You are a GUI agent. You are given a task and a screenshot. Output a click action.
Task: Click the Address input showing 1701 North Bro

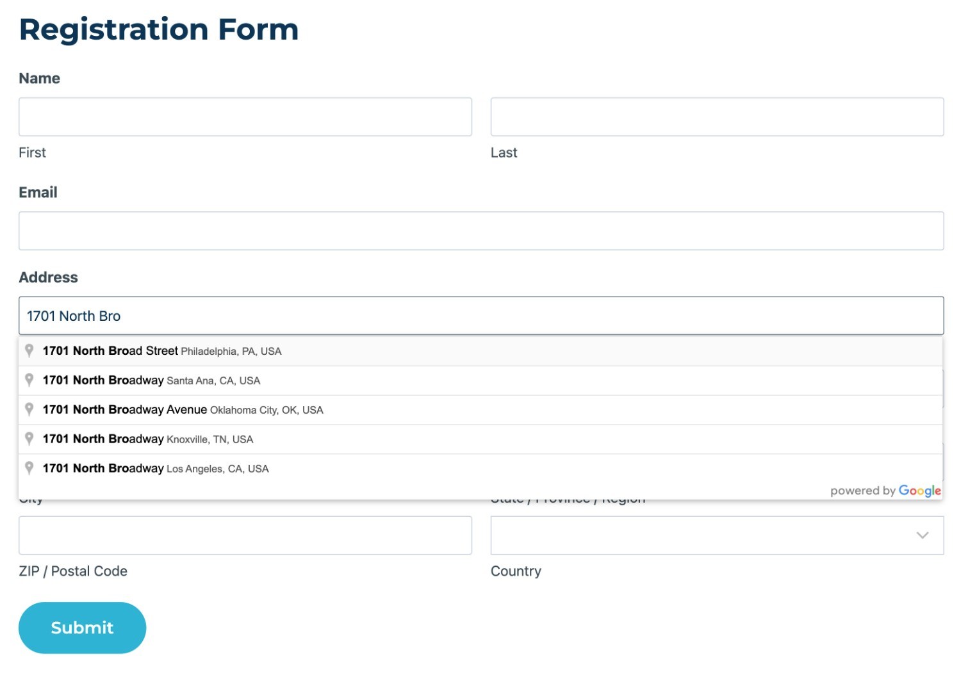click(481, 315)
